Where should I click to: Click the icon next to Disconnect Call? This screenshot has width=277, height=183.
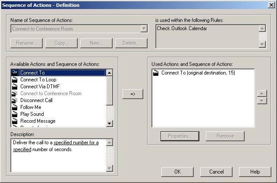(x=15, y=100)
